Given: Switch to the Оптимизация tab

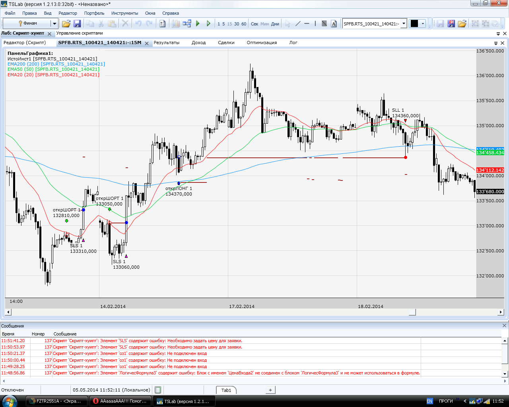Looking at the screenshot, I should coord(262,43).
